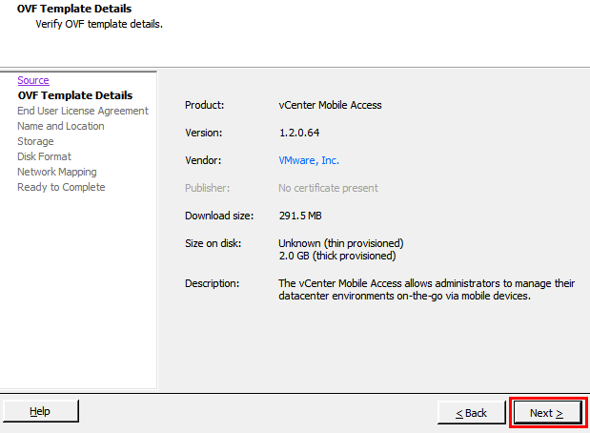Screen dimensions: 590x433
Task: Click download size value 291.5 MB
Action: pos(300,216)
